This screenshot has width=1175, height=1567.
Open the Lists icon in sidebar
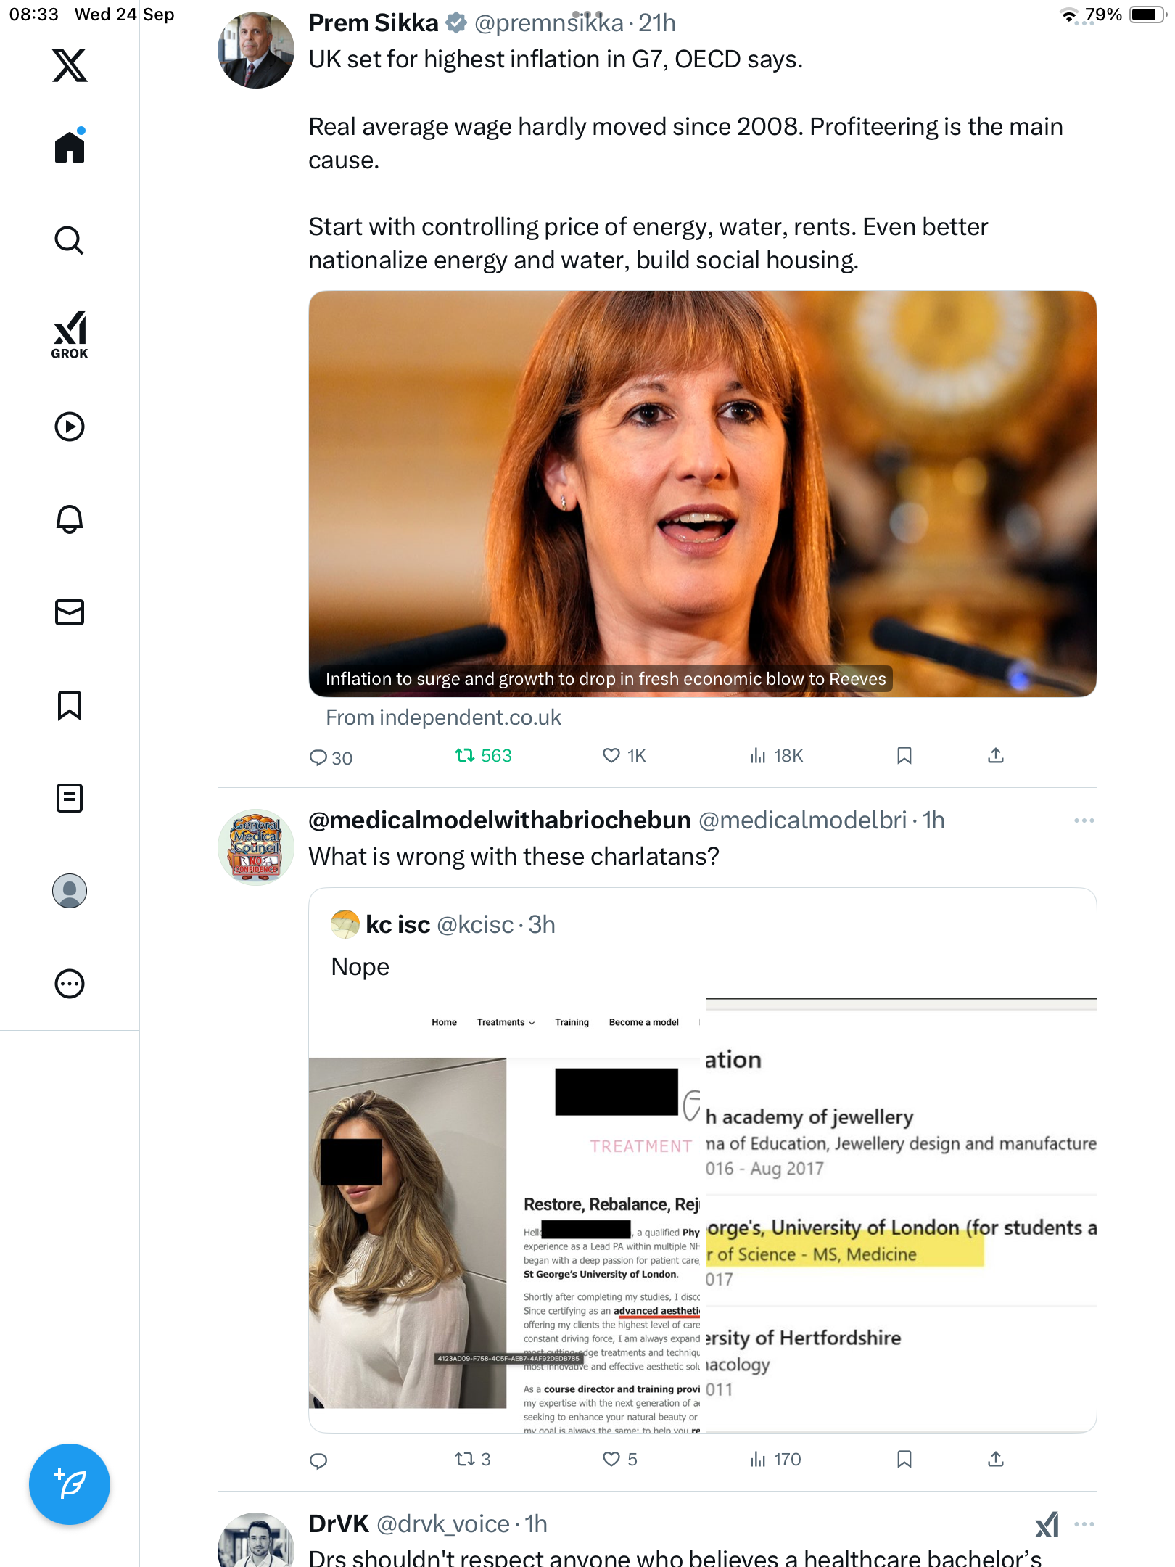[70, 798]
